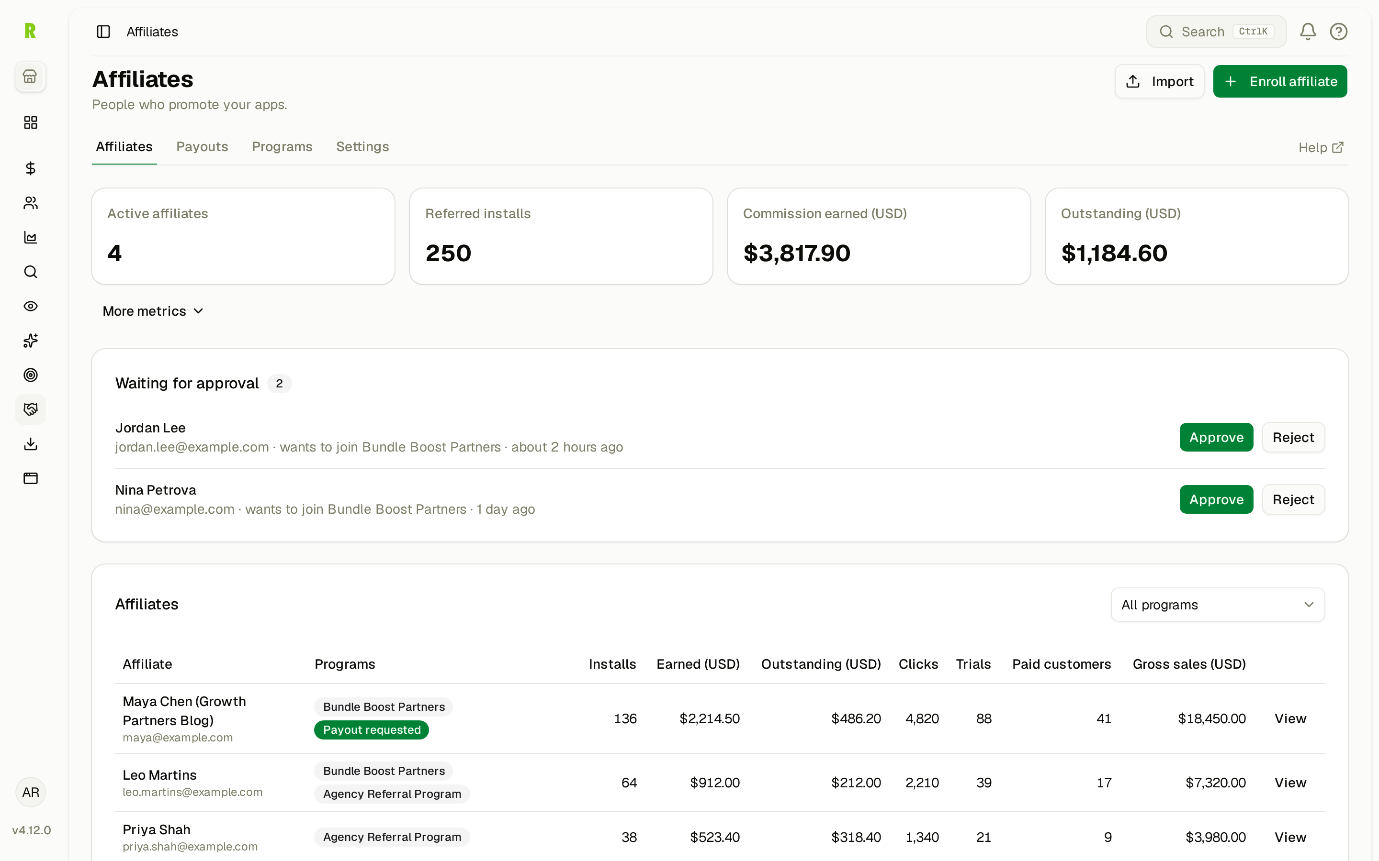Open the download icon in sidebar
The height and width of the screenshot is (861, 1379).
(30, 444)
